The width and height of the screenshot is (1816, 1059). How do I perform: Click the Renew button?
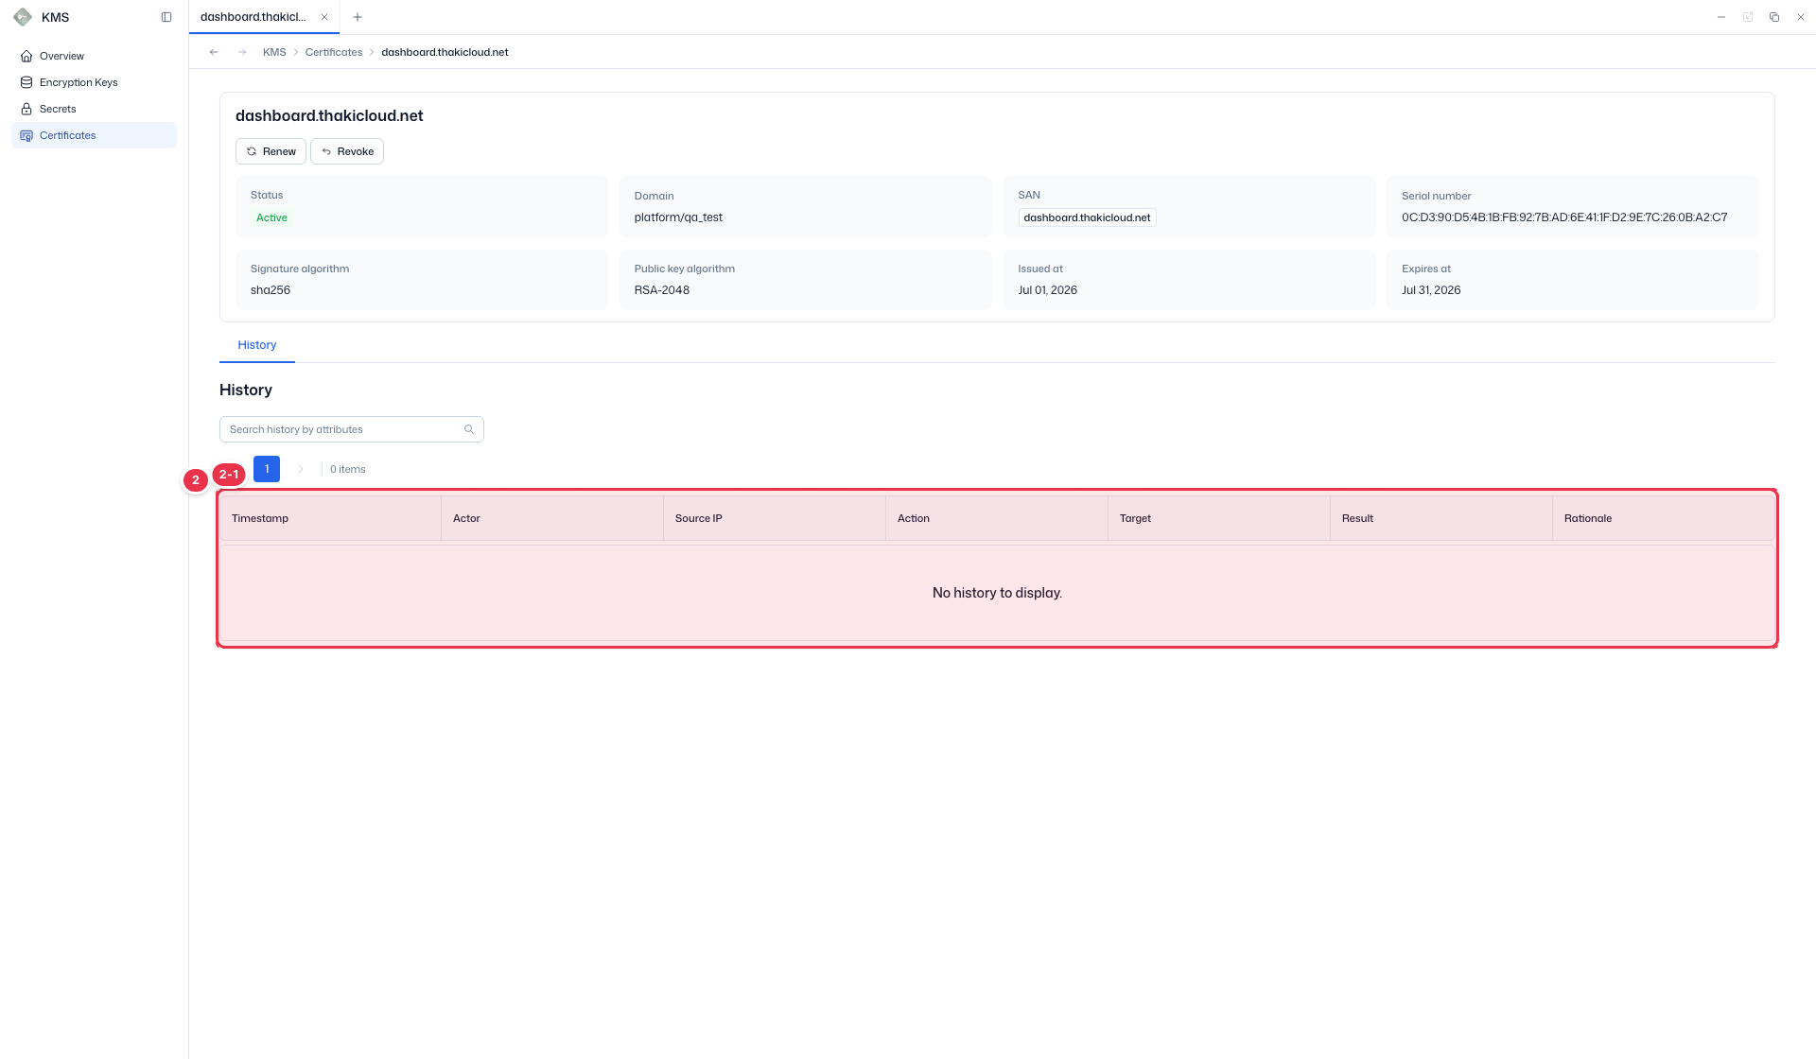(271, 151)
